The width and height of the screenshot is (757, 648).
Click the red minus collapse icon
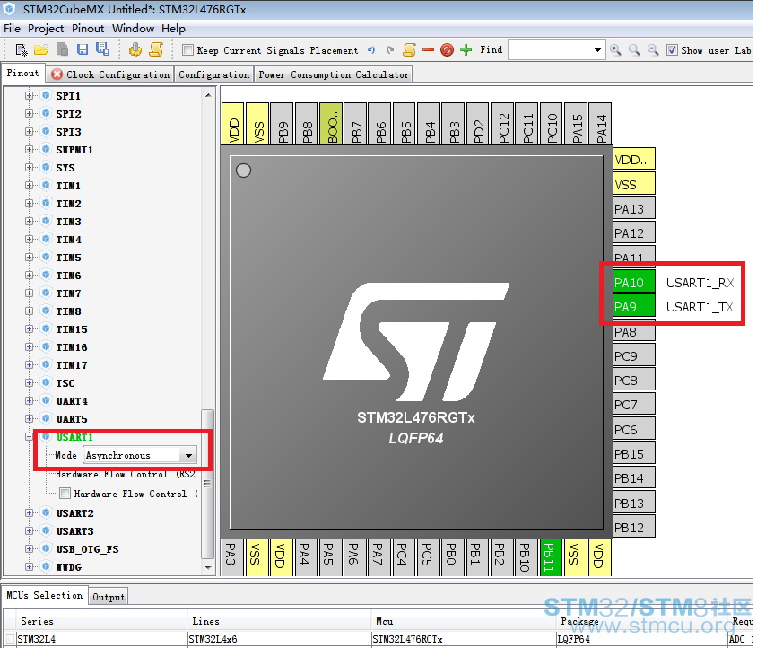pyautogui.click(x=428, y=49)
